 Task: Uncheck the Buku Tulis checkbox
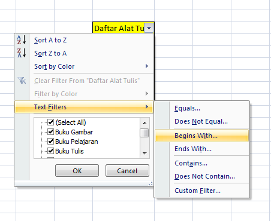pos(50,151)
